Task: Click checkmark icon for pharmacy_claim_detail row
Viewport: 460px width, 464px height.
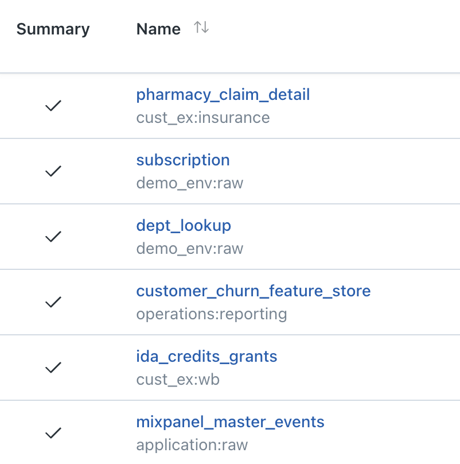Action: point(53,106)
